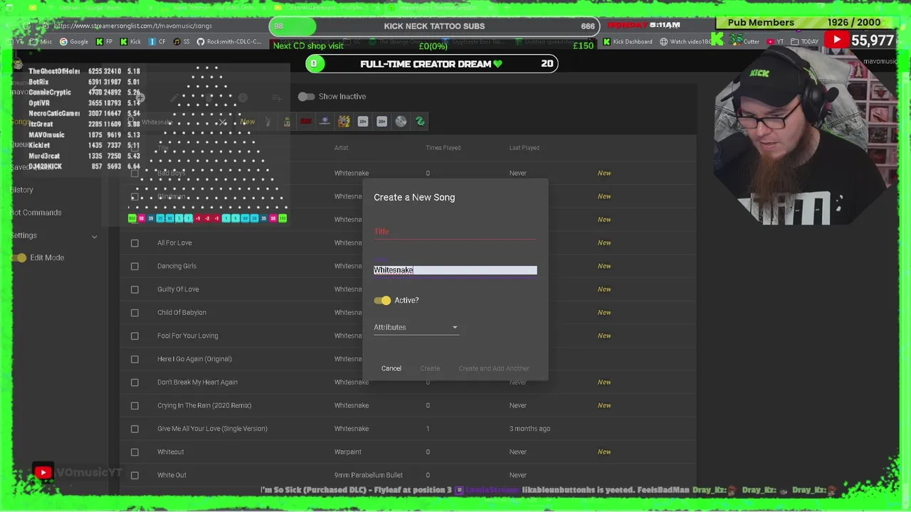
Task: Toggle the Edit Mode switch
Action: tap(20, 257)
